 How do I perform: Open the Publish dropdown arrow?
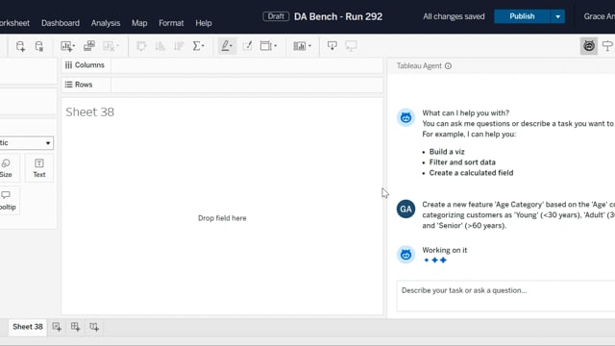click(557, 16)
